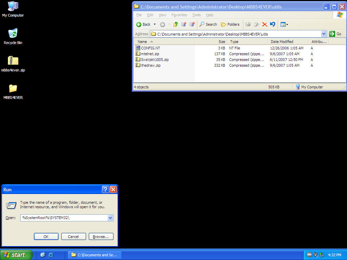Sort files by the Date Modified column
Image resolution: width=347 pixels, height=260 pixels.
[x=282, y=42]
